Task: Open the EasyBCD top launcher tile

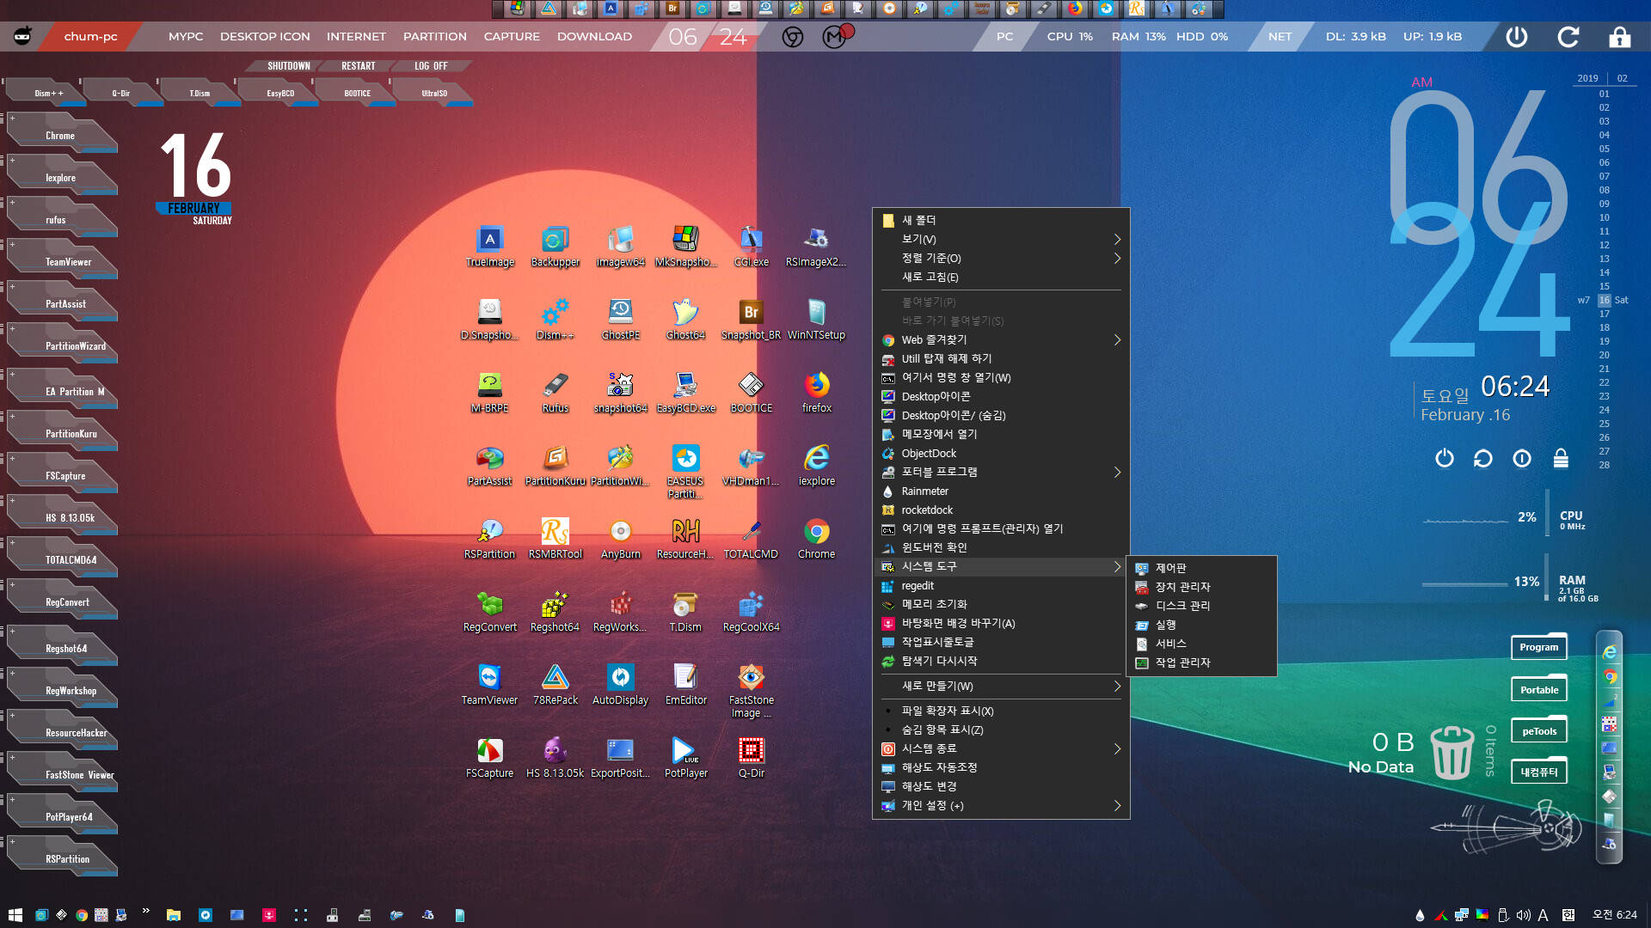Action: (x=279, y=93)
